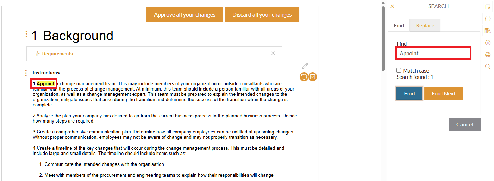The image size is (494, 181).
Task: Open the library books icon
Action: pos(488,31)
